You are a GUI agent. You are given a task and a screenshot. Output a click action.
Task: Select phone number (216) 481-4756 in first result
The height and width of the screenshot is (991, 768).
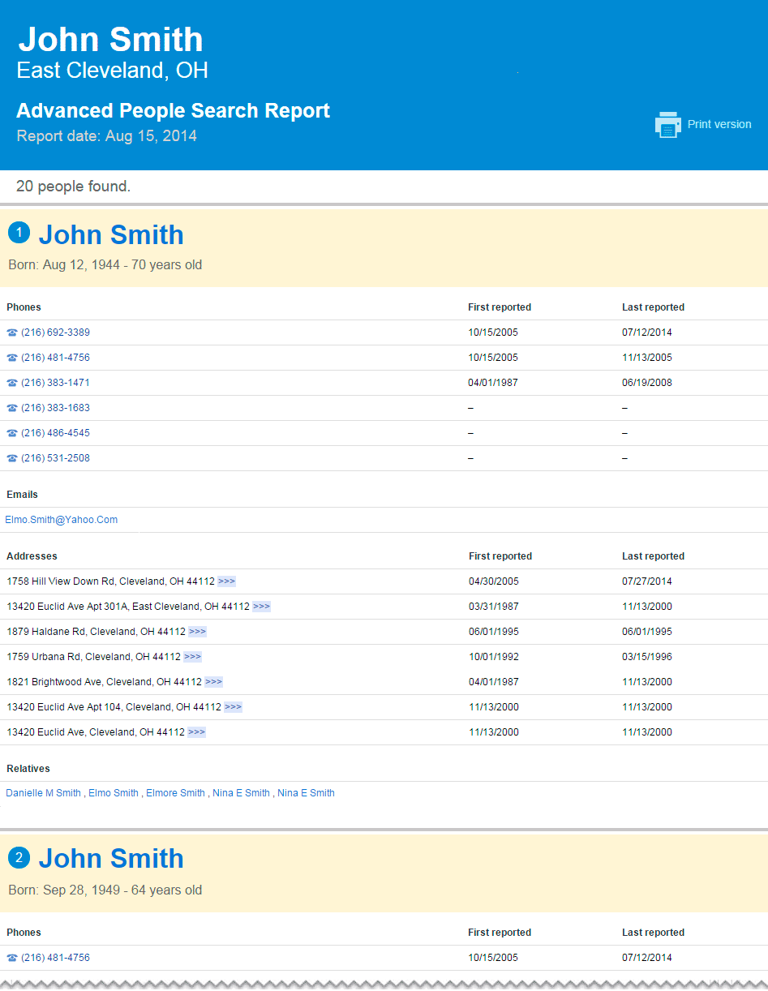[55, 358]
